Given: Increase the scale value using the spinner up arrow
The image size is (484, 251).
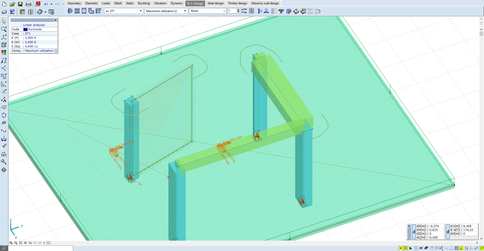Looking at the screenshot, I should pos(238,10).
